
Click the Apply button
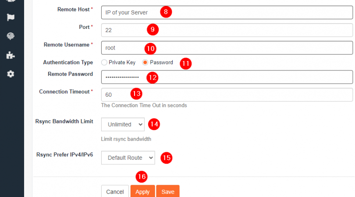coord(142,192)
